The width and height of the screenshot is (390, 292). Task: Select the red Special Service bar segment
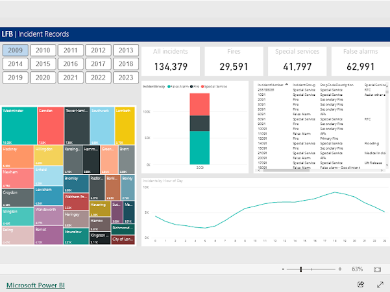pos(199,104)
